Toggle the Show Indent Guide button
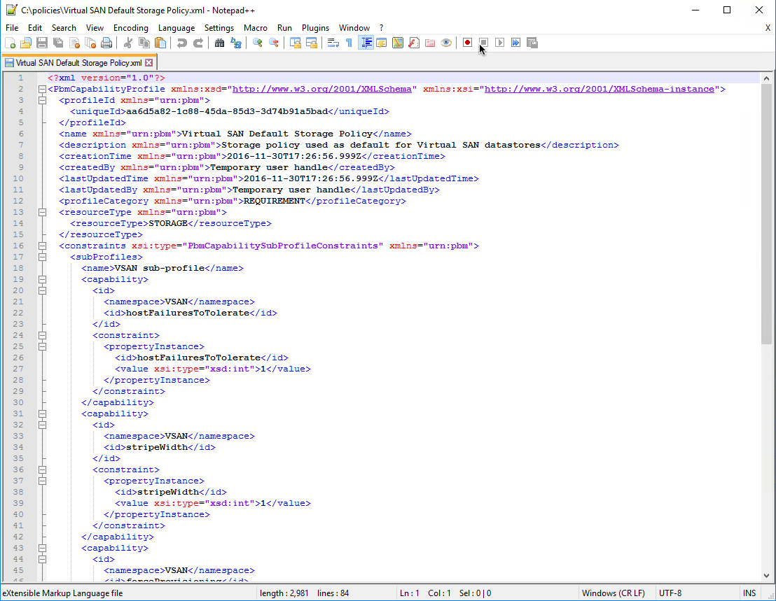 (366, 43)
